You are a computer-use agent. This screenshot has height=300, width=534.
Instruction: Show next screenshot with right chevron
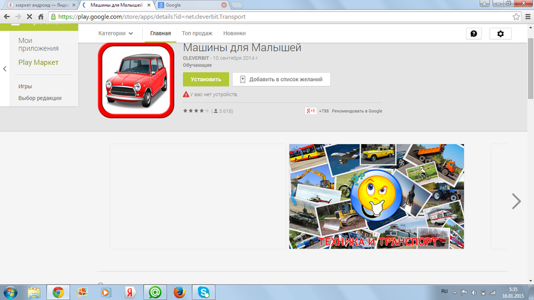point(516,201)
